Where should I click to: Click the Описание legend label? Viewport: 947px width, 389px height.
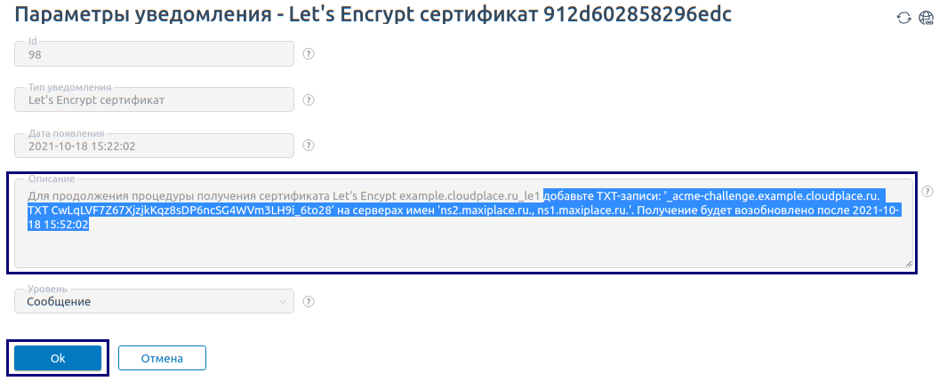pos(52,179)
